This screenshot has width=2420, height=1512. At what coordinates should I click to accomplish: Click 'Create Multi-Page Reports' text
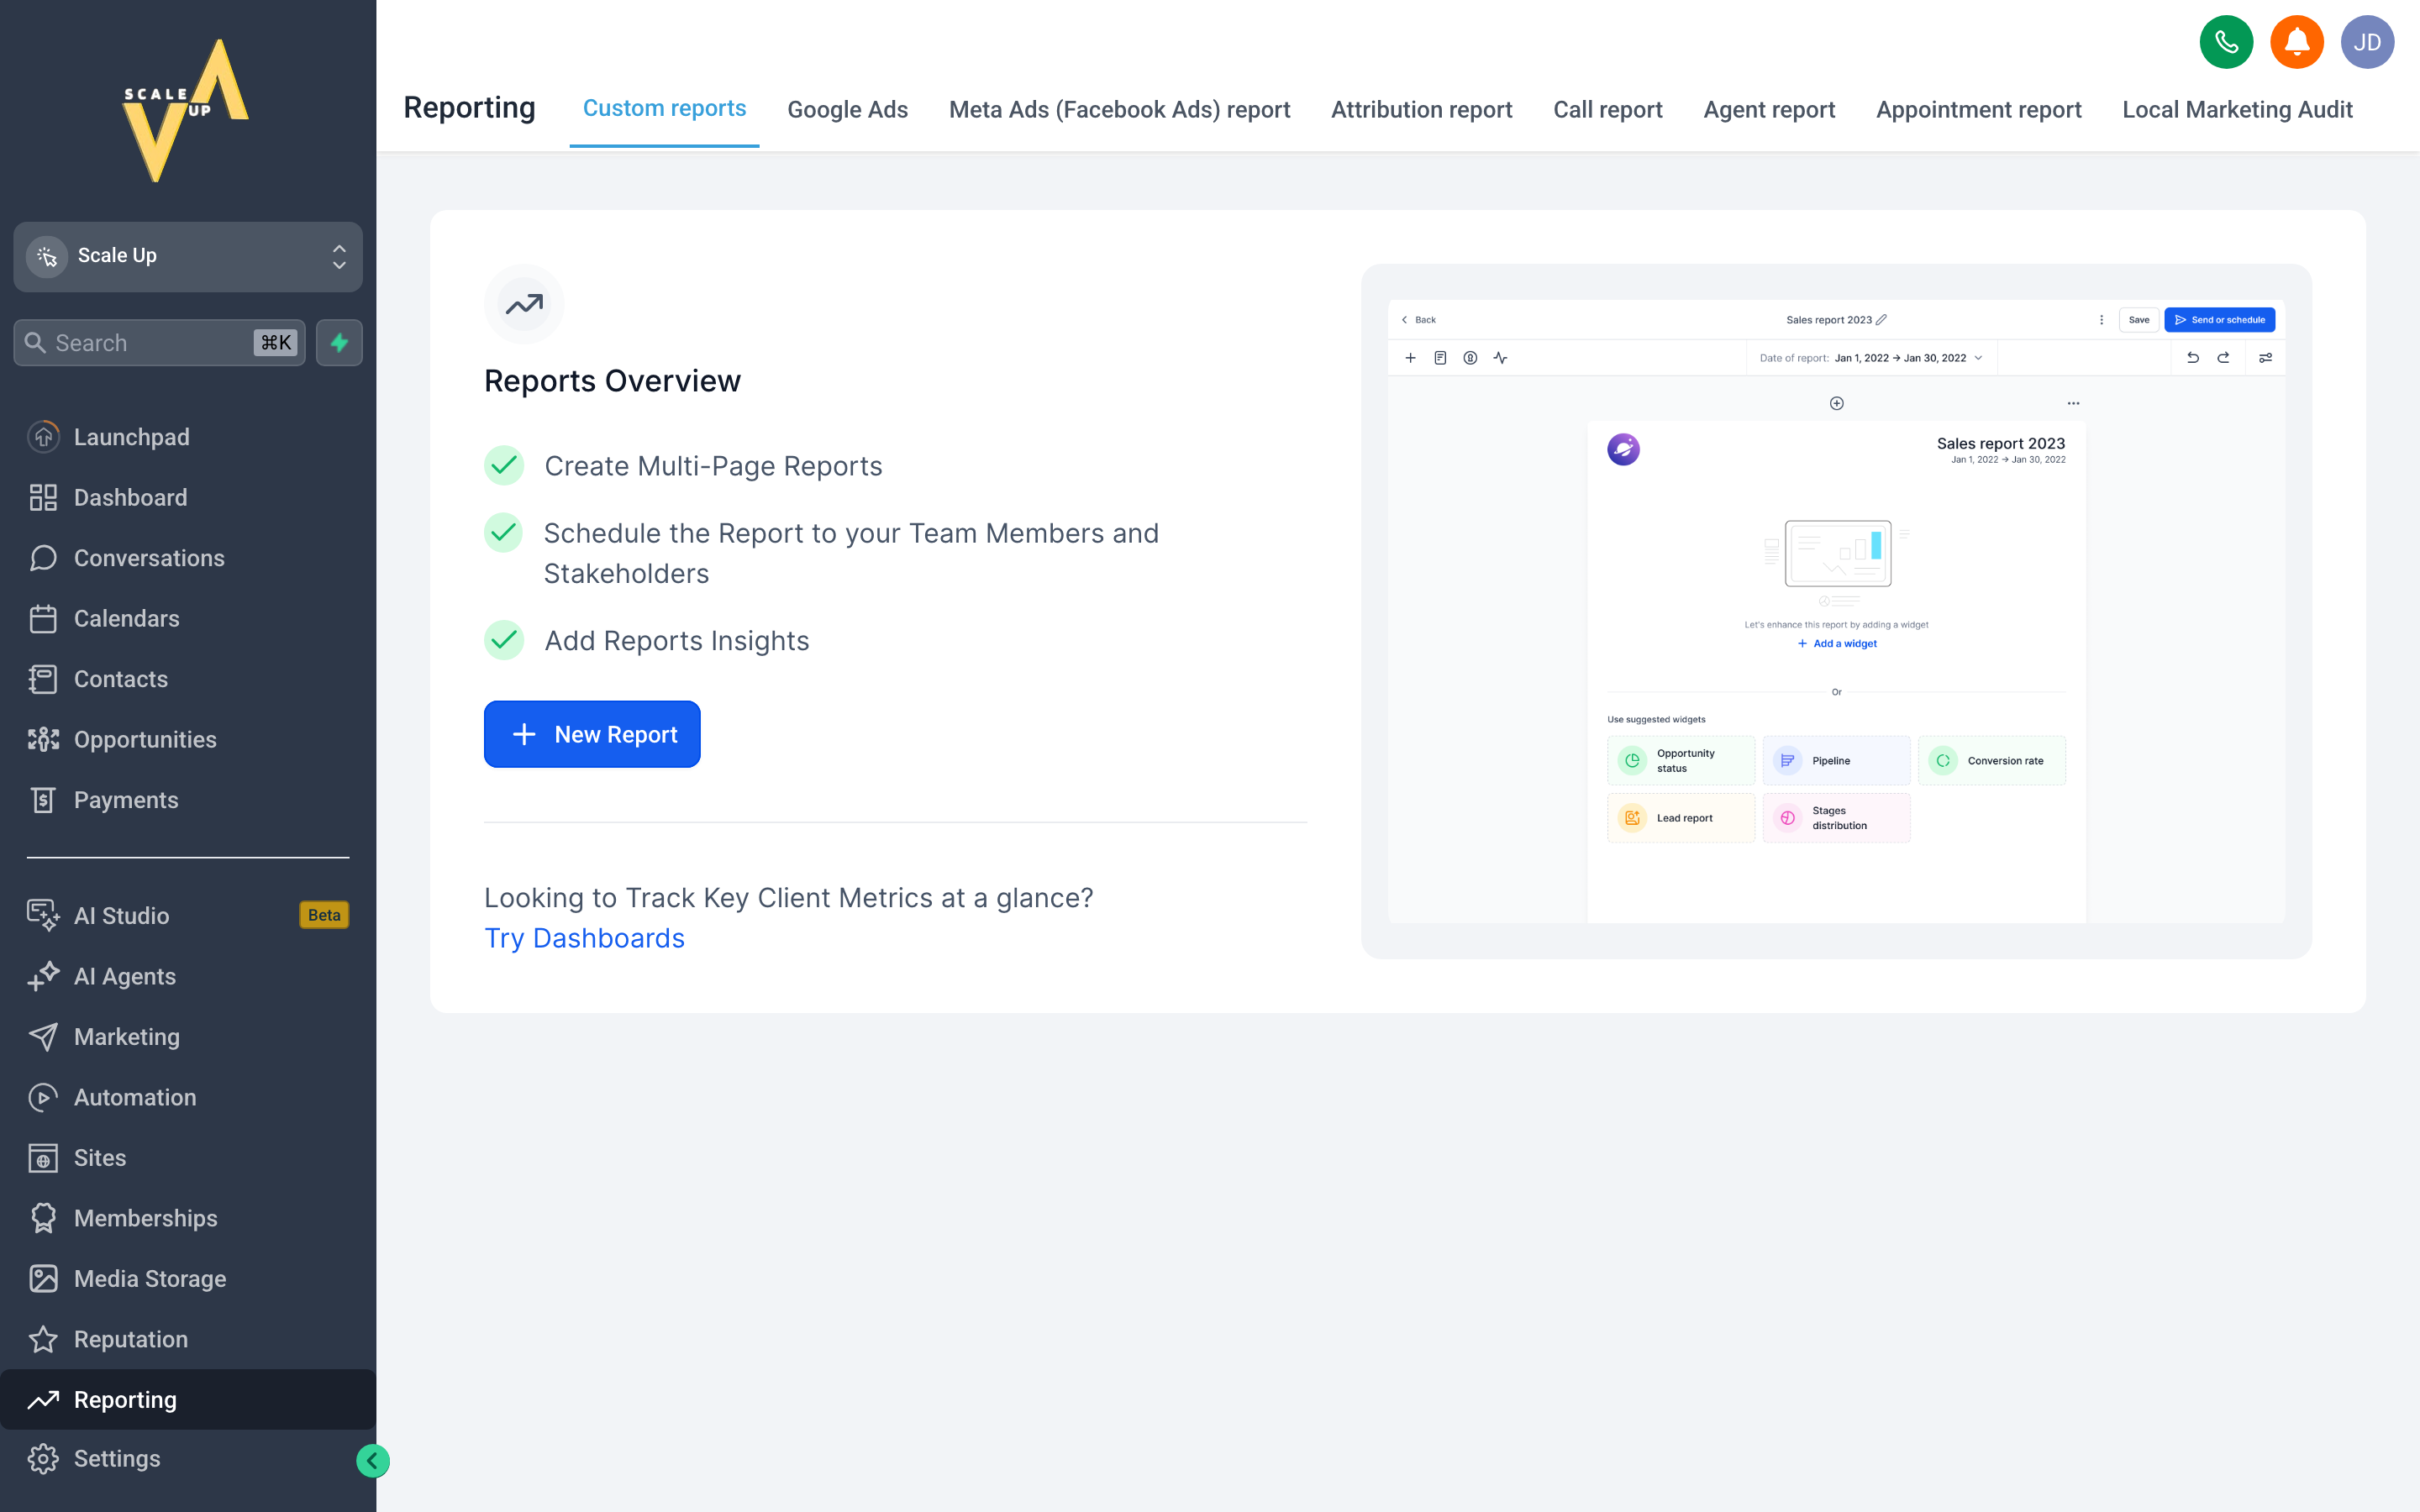(x=713, y=466)
